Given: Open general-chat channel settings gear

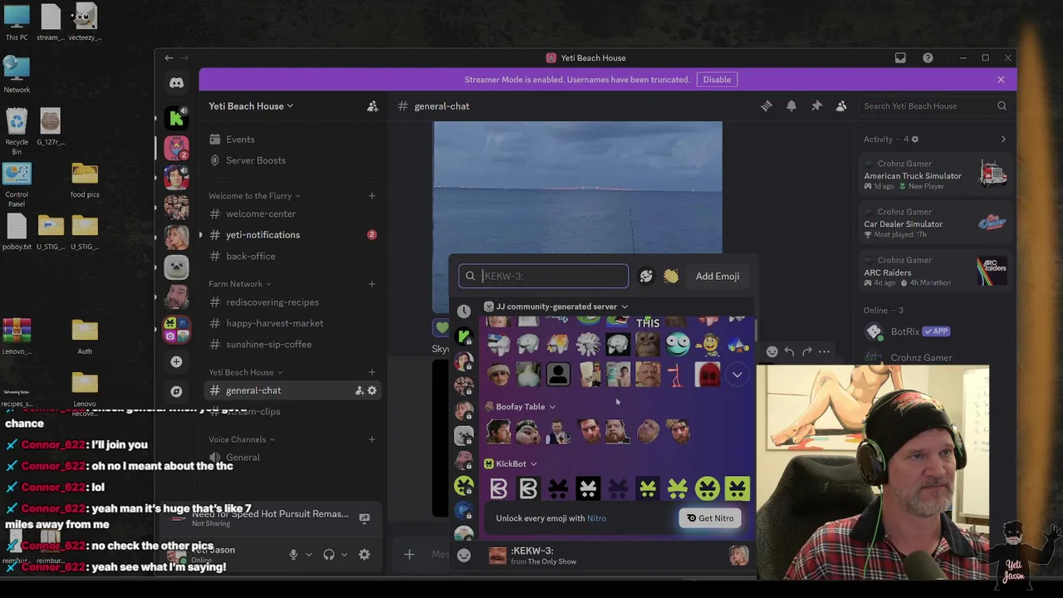Looking at the screenshot, I should coord(372,390).
